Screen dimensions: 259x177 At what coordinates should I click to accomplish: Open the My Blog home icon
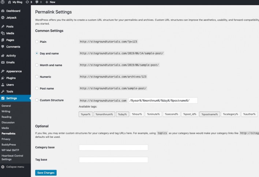click(10, 2)
